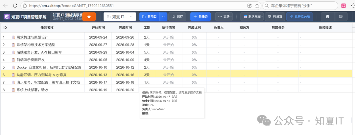
Task: Click the orange star favorite button
Action: [x=89, y=17]
